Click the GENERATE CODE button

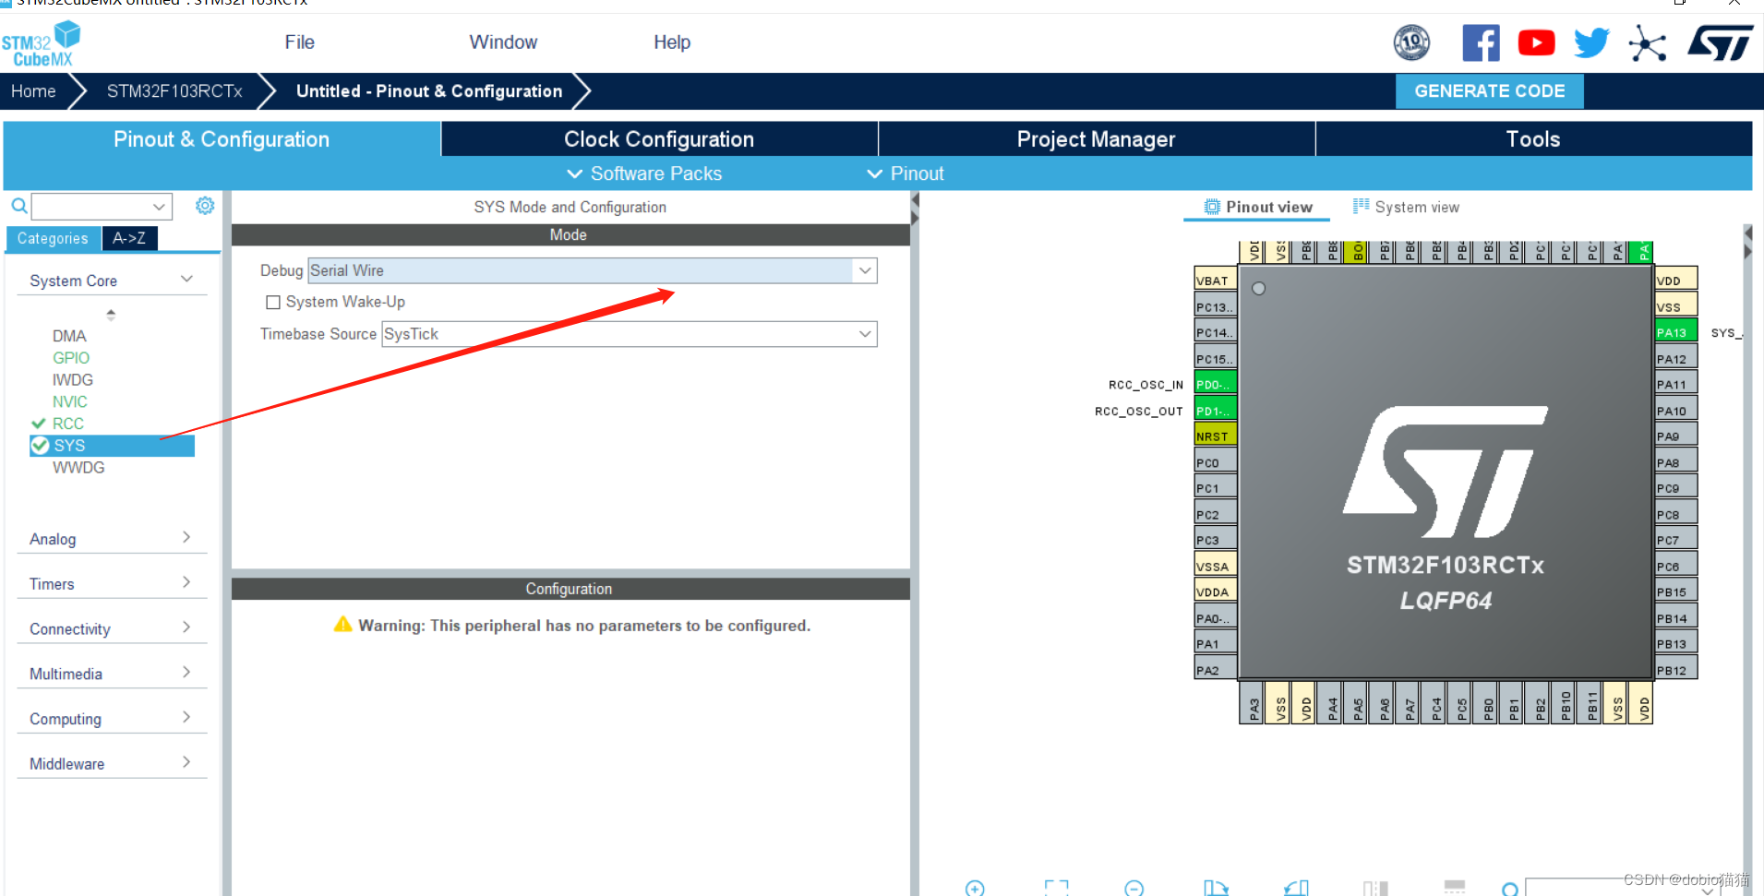[1490, 91]
